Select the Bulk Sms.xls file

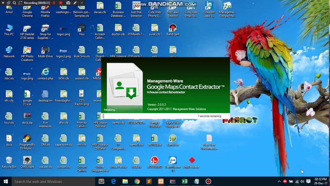[x=82, y=52]
